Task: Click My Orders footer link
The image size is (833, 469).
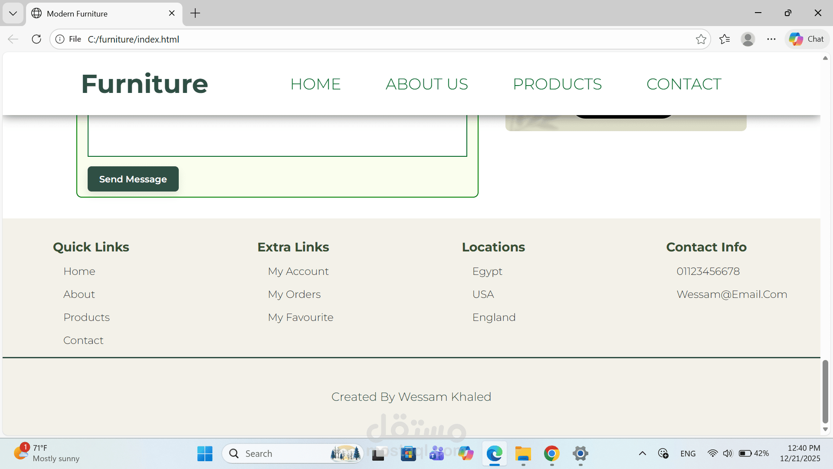Action: [294, 294]
